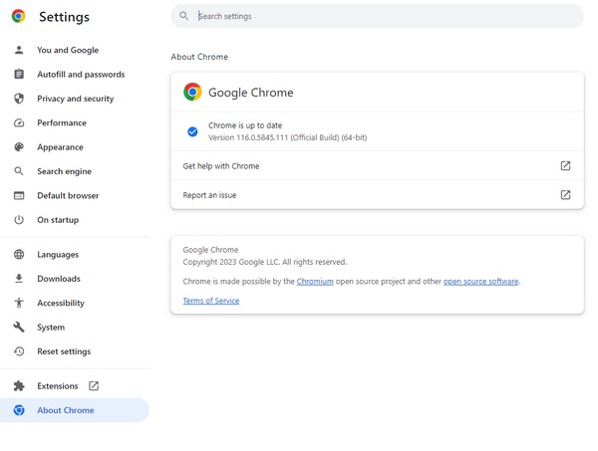Click the Settings page title

click(x=64, y=17)
